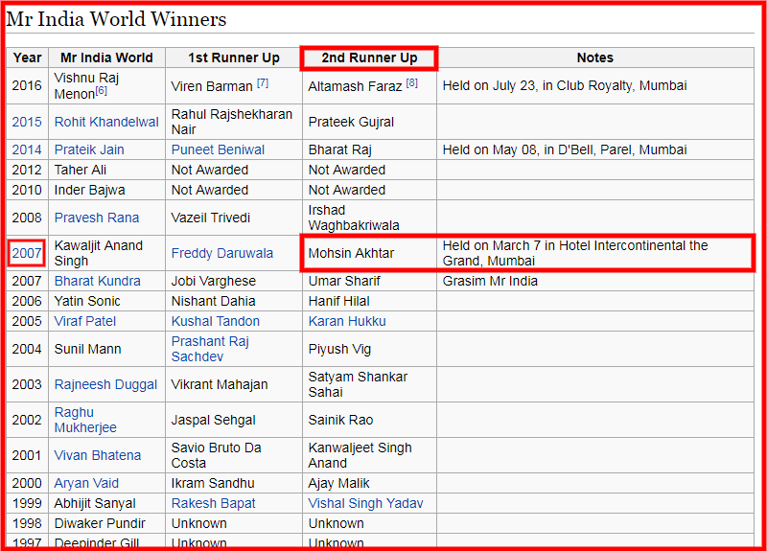Select the Vishnu Raj Menon cell
This screenshot has width=767, height=551.
(106, 85)
